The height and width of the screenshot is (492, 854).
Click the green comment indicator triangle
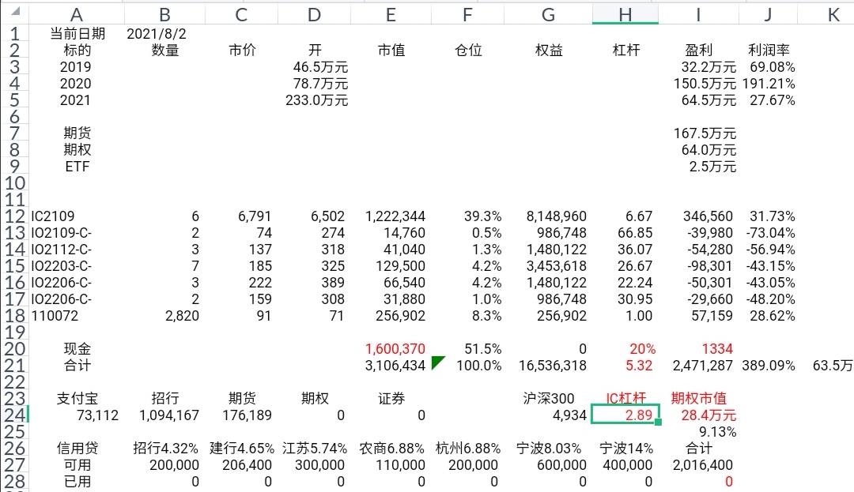[x=436, y=361]
